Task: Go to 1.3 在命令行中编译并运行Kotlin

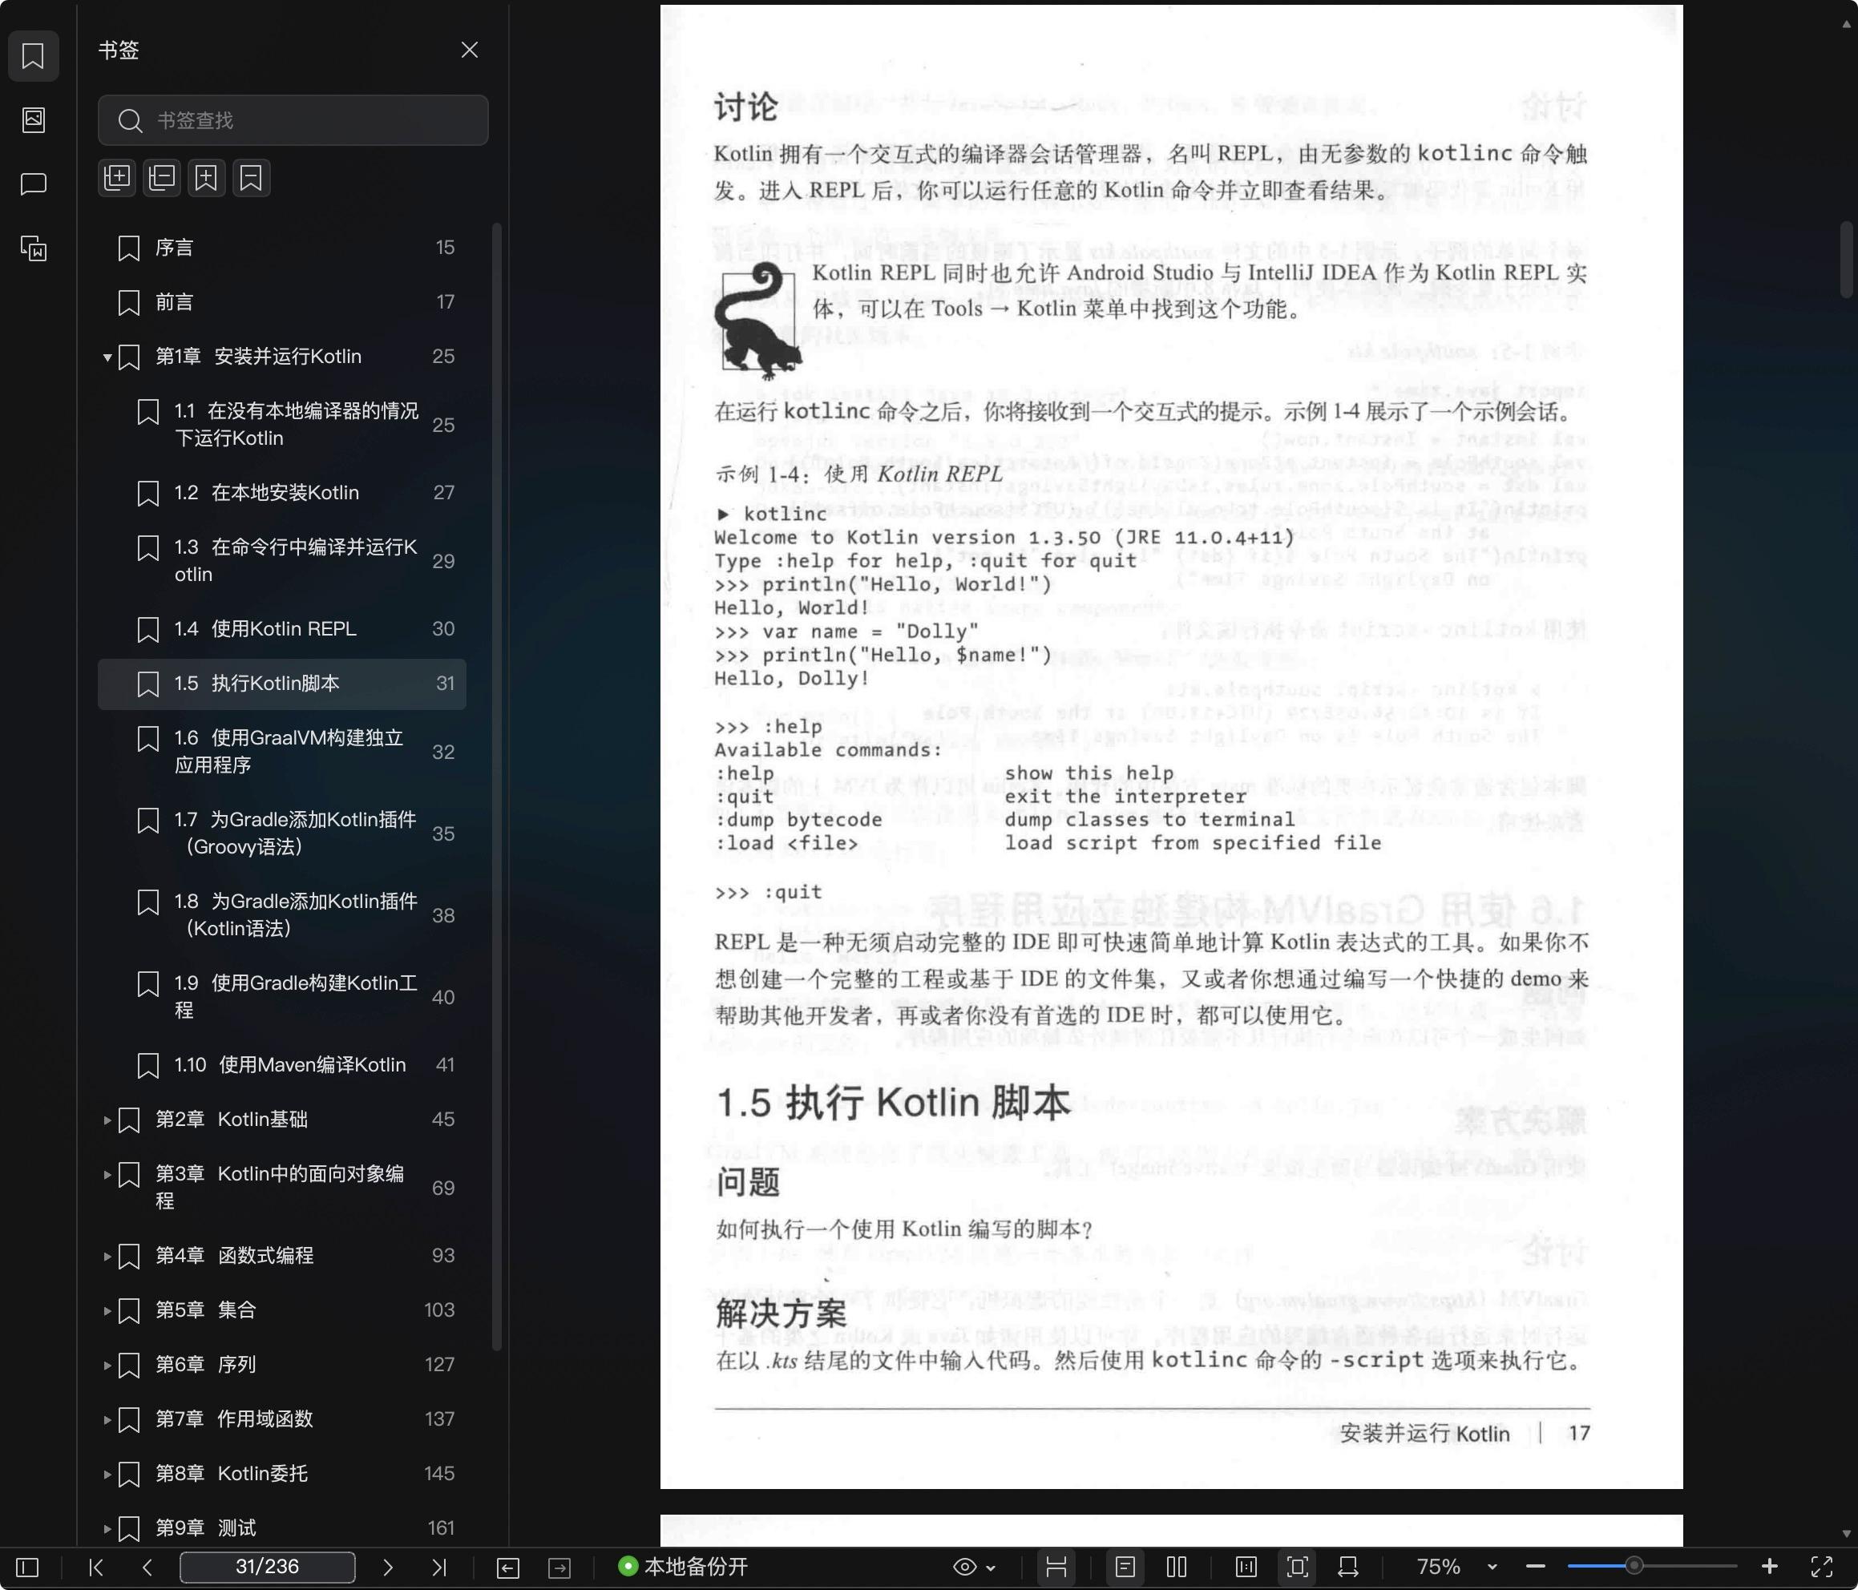Action: click(x=281, y=560)
